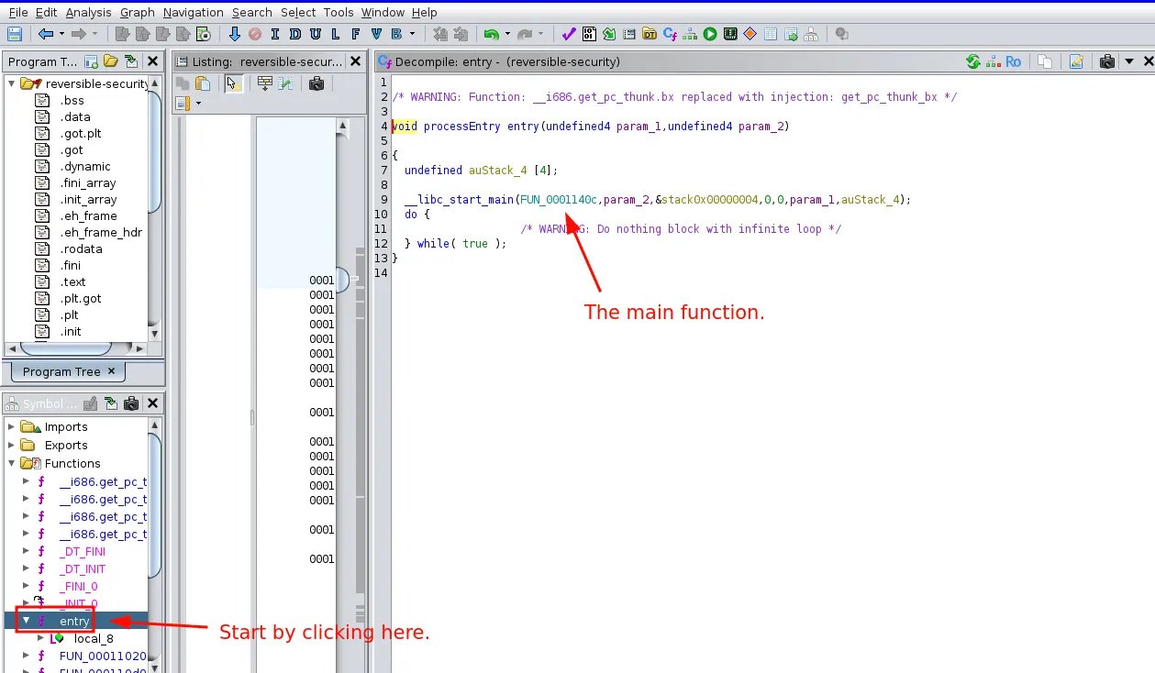Expand the Imports folder

tap(12, 426)
